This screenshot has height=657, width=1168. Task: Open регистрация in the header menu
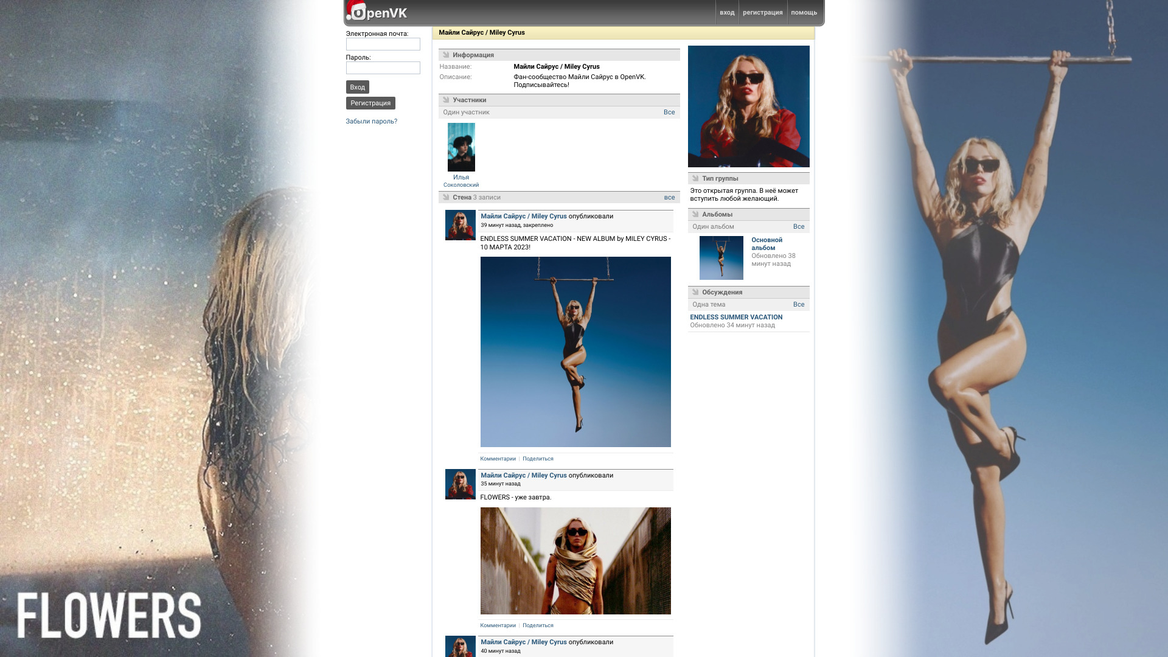(762, 13)
